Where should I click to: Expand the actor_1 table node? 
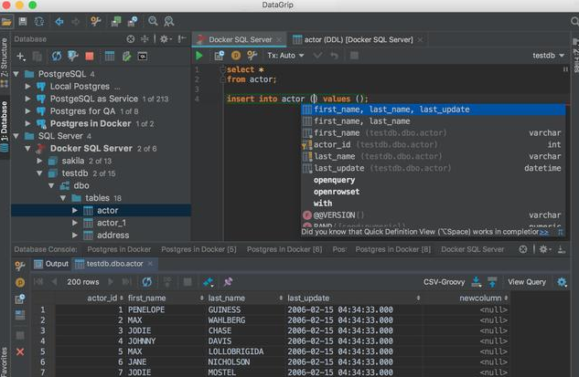point(76,223)
